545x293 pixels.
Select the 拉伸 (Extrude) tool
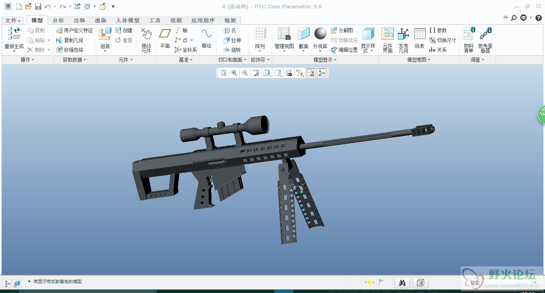coord(232,40)
